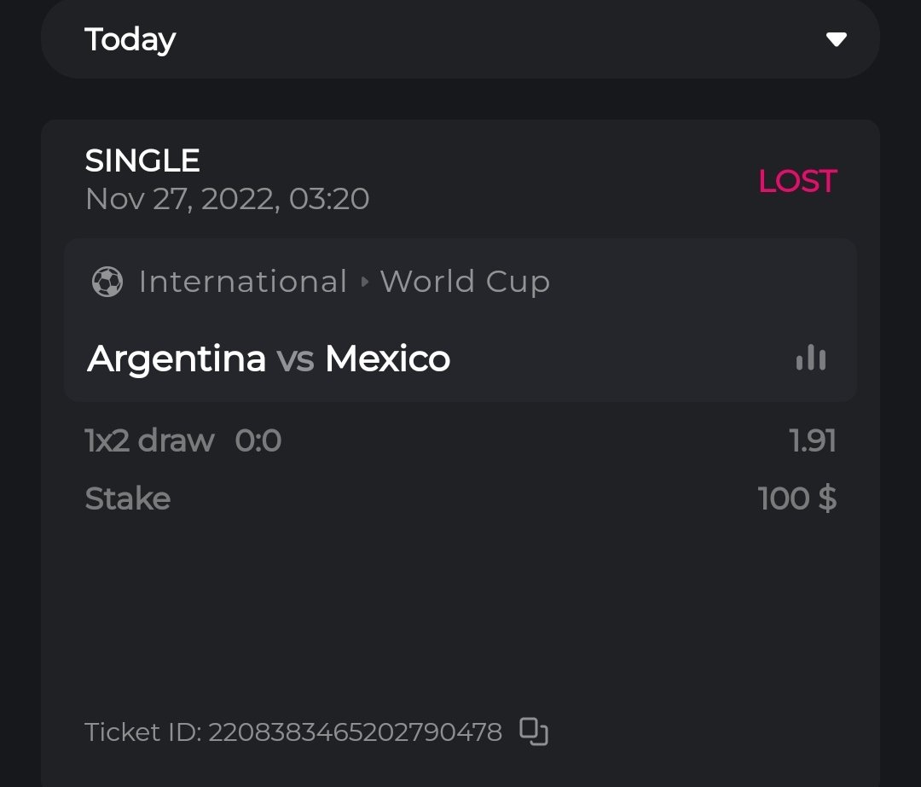Click the 100 $ stake amount
Screen dimensions: 921x787
(x=797, y=498)
